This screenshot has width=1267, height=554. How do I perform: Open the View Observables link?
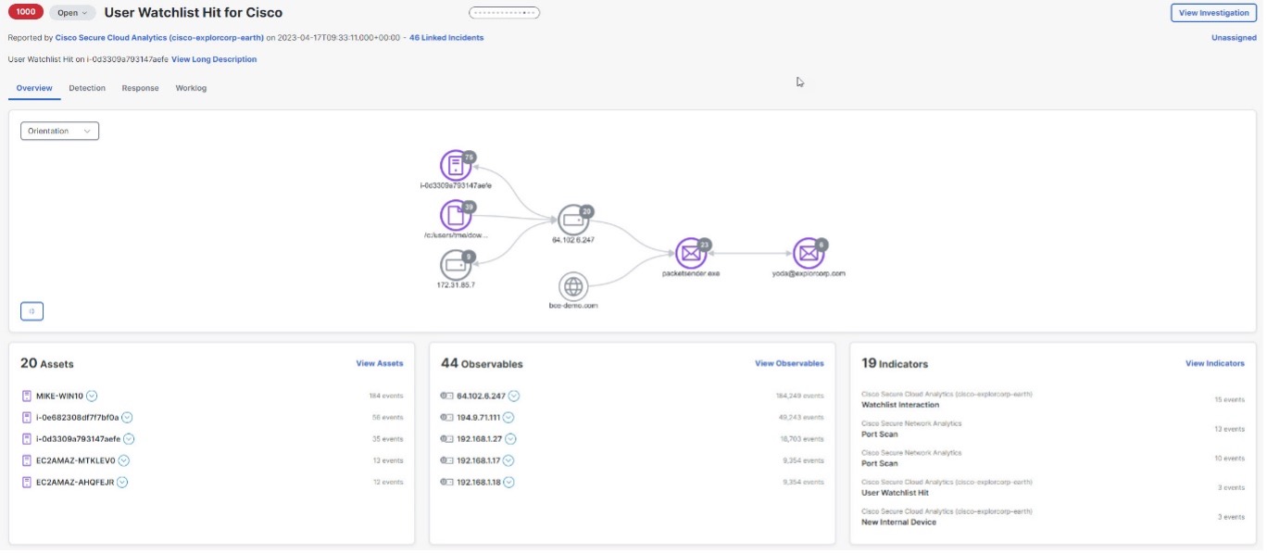[x=789, y=363]
